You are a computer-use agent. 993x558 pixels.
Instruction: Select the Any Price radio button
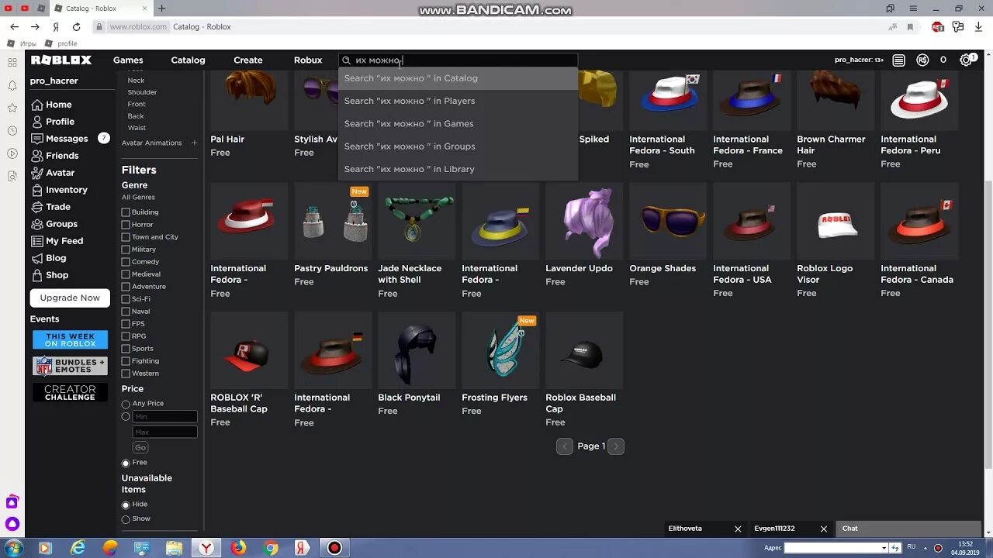coord(126,404)
